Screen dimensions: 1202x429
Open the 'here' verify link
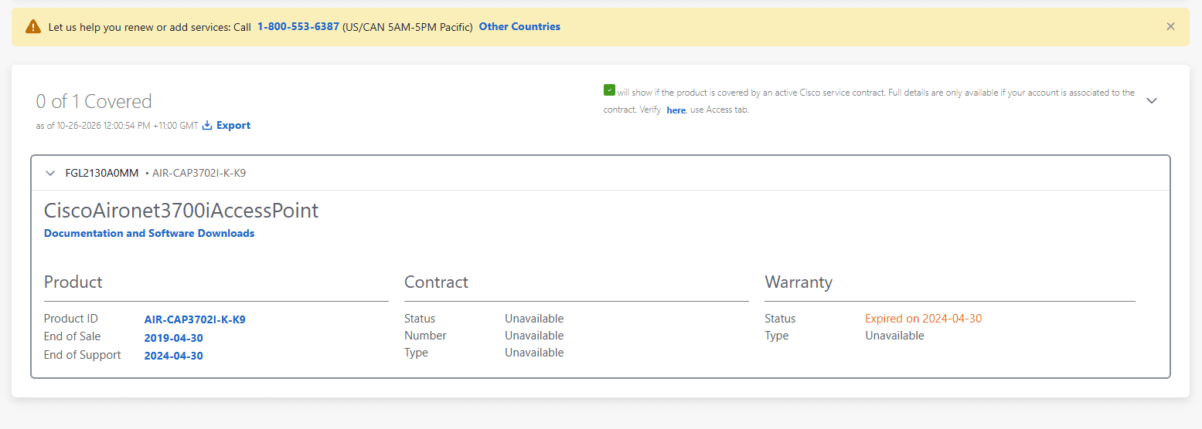676,110
